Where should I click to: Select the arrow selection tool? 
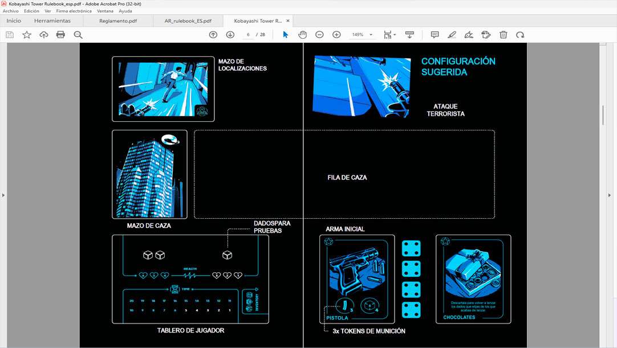tap(286, 35)
